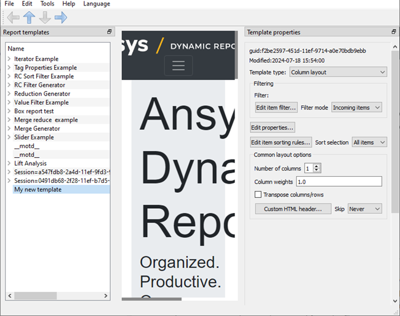
Task: Open the Language menu
Action: (97, 4)
